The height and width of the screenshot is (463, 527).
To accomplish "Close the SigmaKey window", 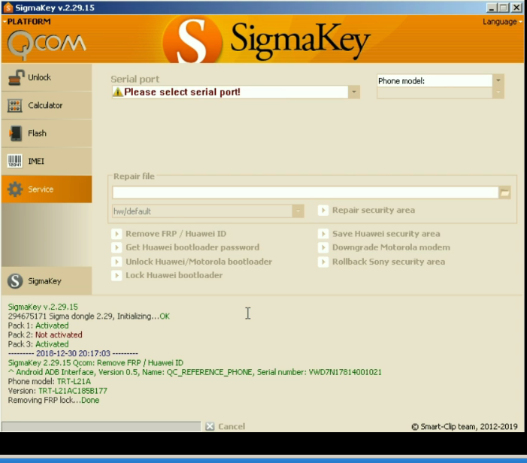I will click(x=516, y=8).
